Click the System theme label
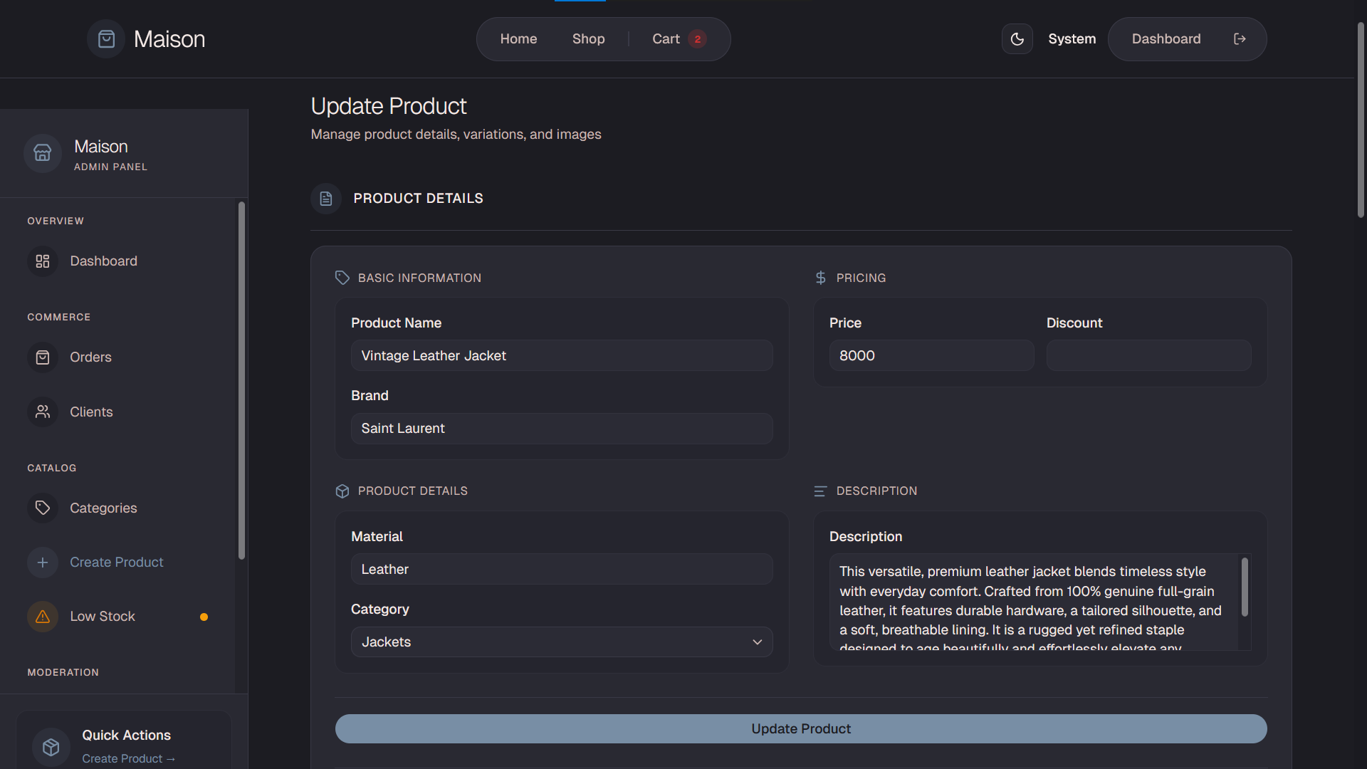 (1072, 39)
